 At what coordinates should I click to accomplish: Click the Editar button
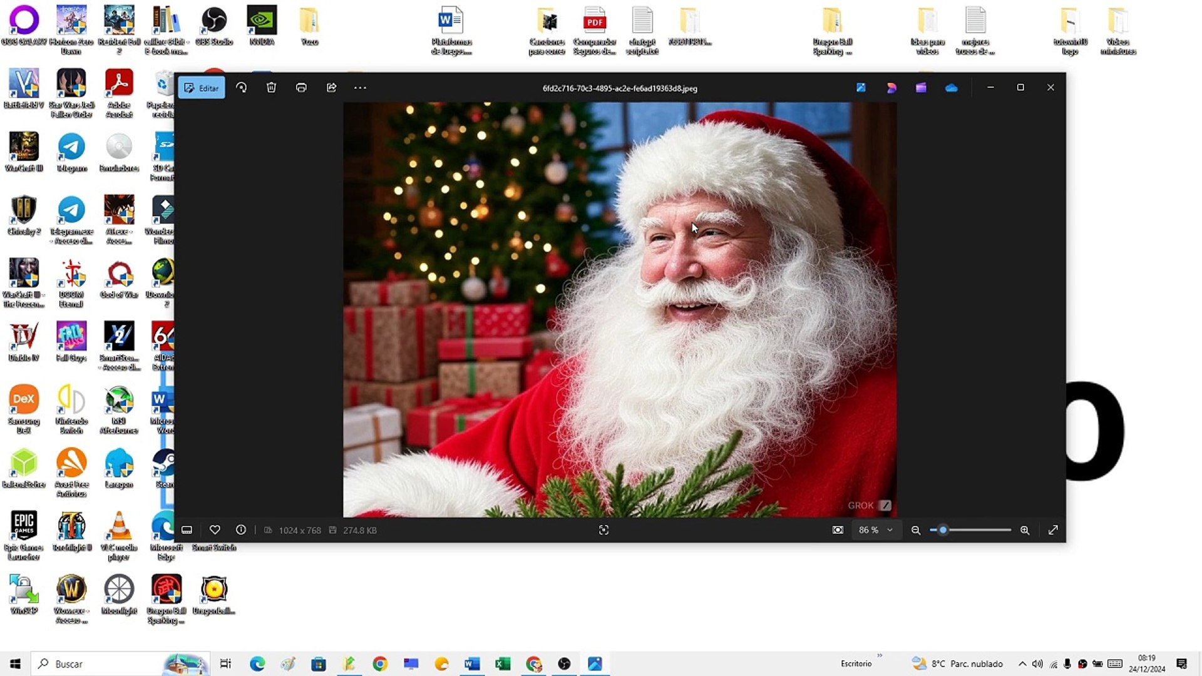tap(202, 88)
